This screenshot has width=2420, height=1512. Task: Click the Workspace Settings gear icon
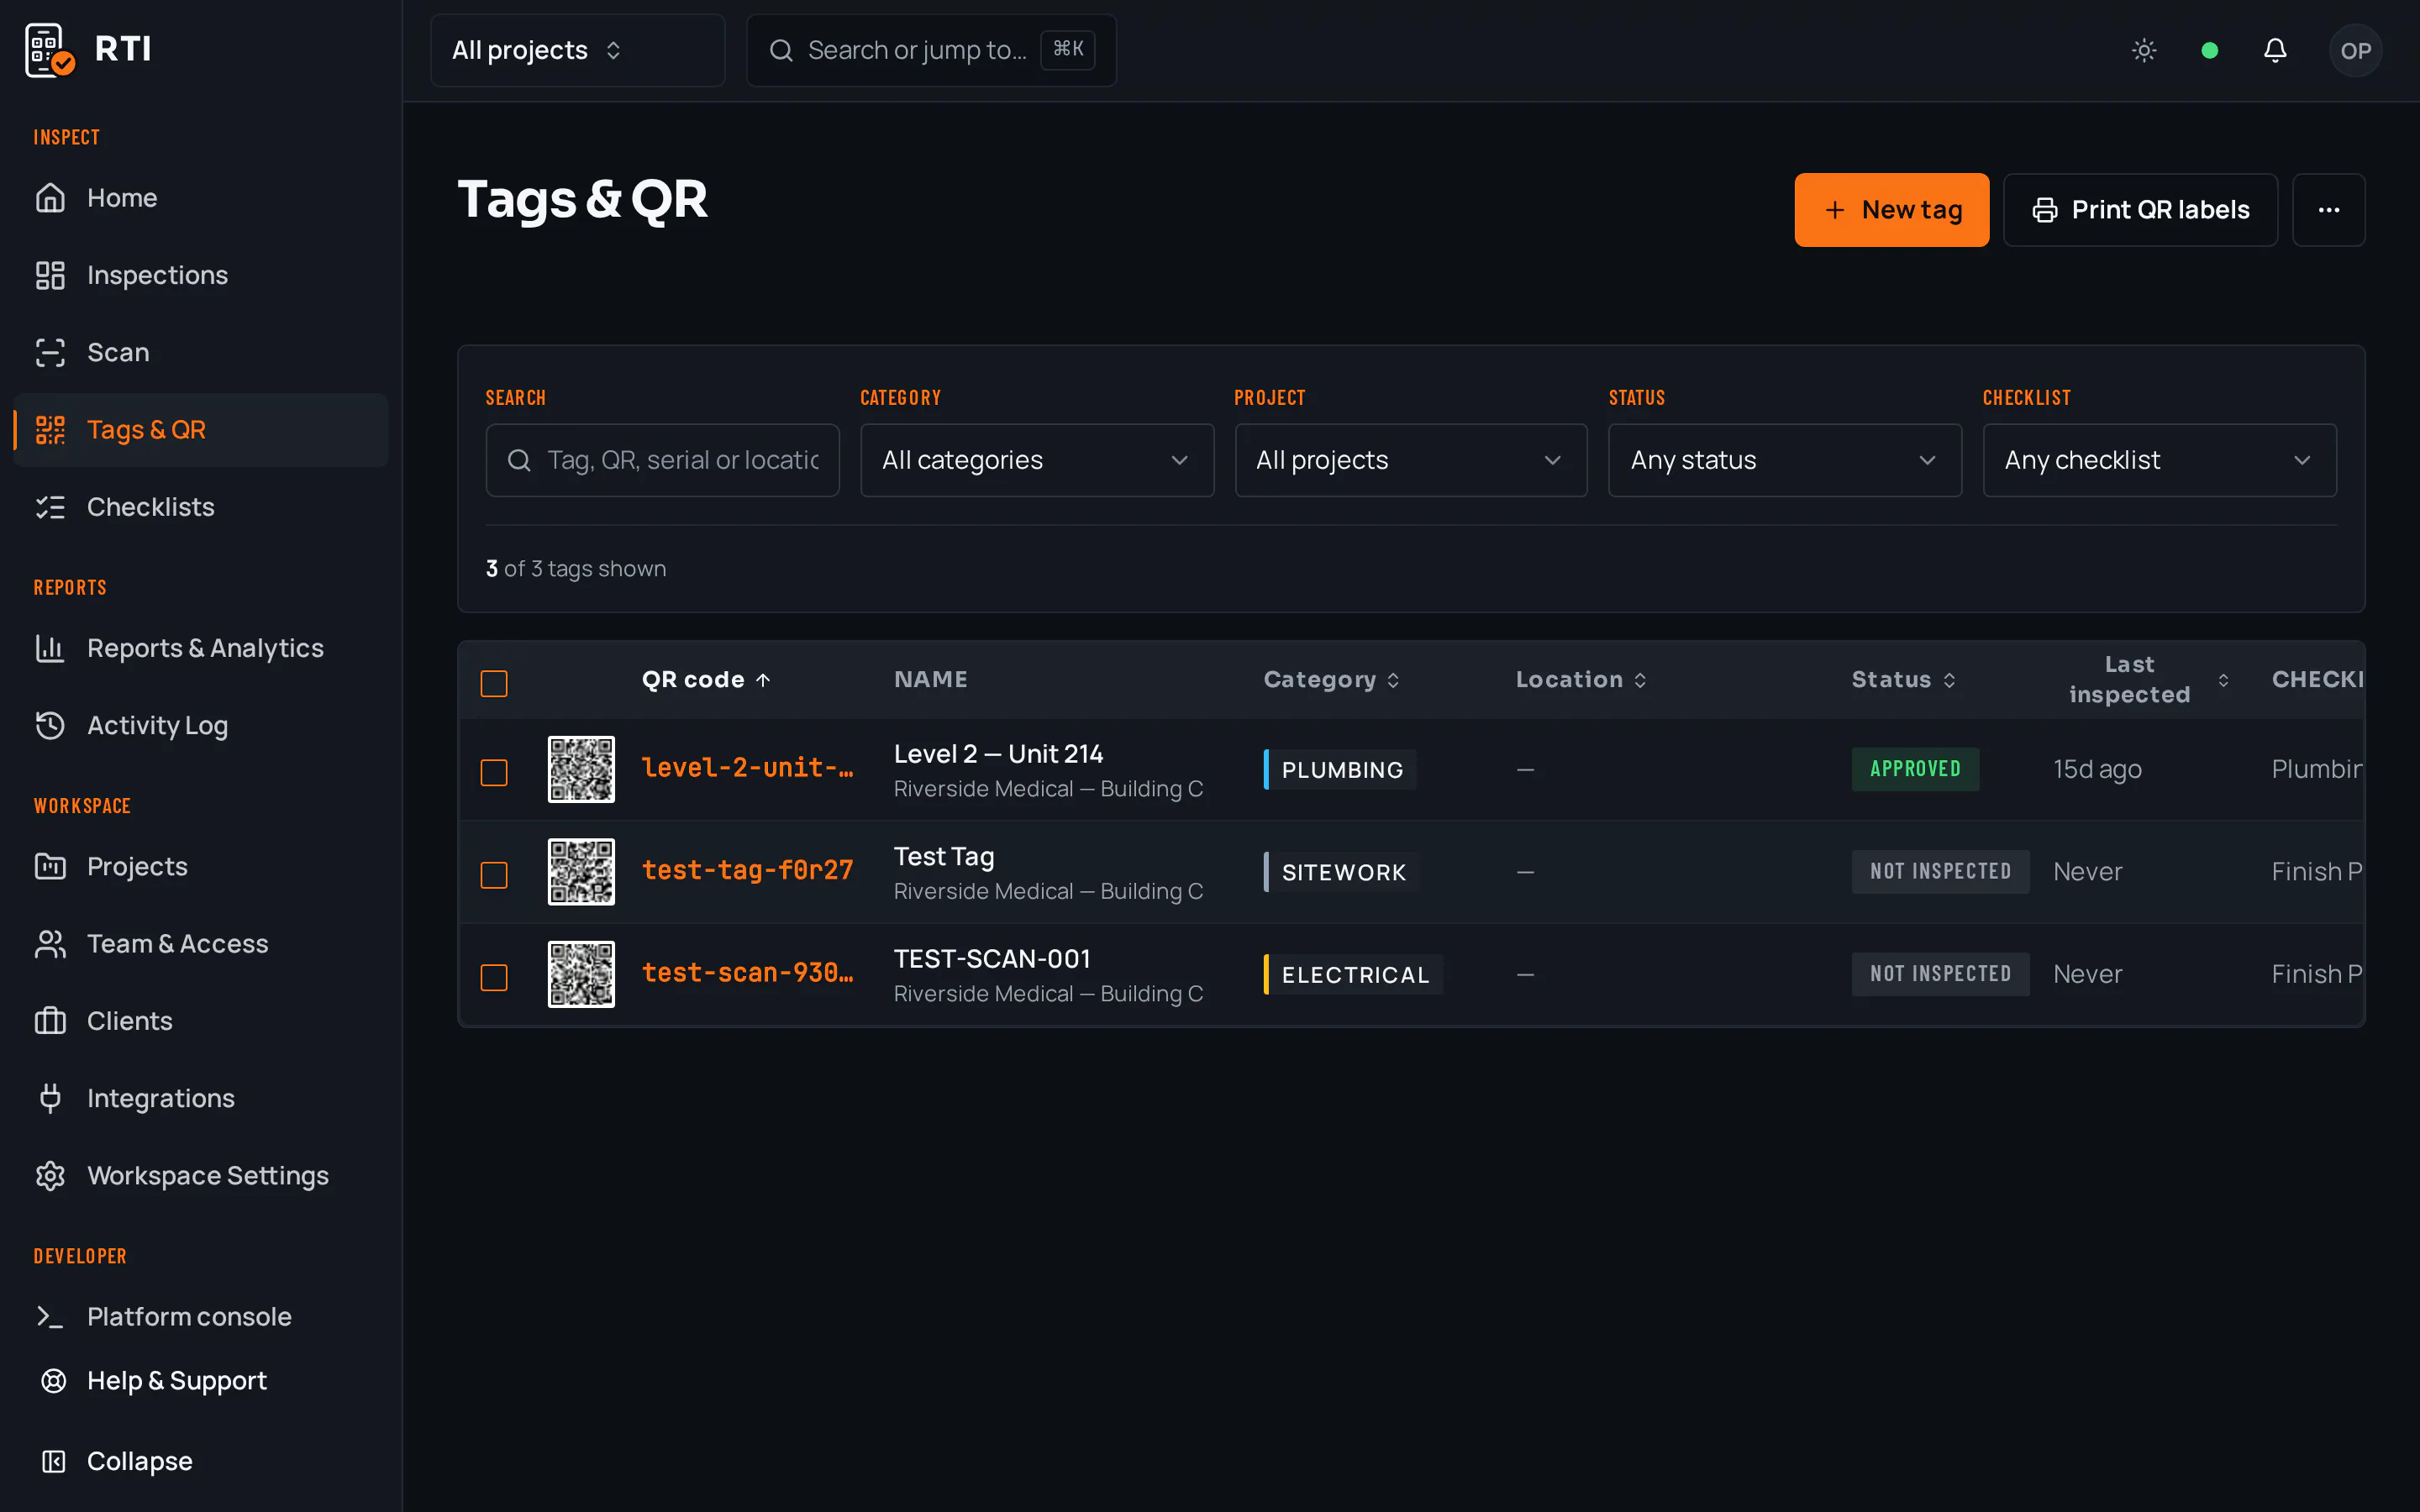tap(50, 1175)
